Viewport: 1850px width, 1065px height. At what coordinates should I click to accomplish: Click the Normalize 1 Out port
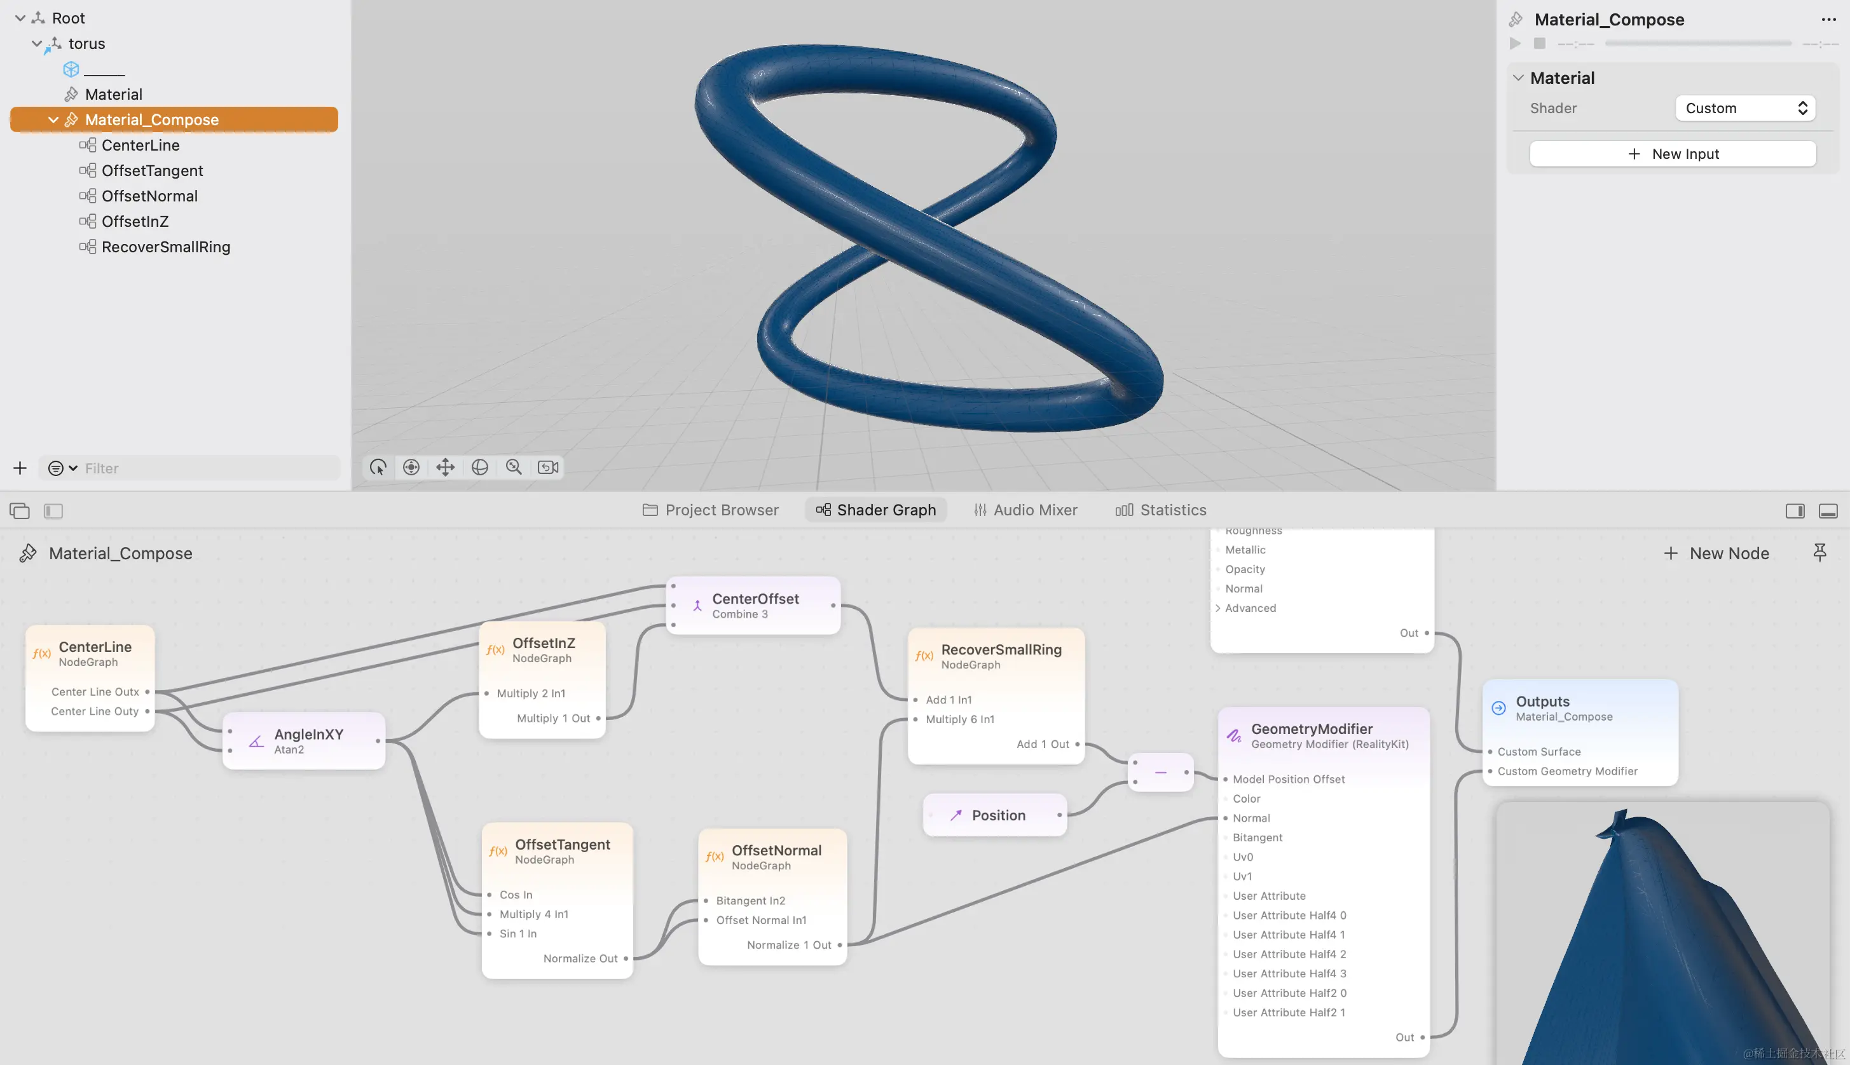(839, 945)
